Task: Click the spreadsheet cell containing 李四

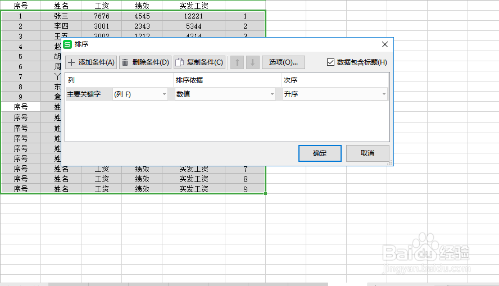Action: pyautogui.click(x=61, y=26)
